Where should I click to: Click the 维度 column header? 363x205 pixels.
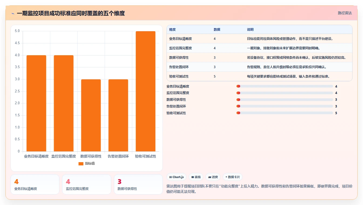pyautogui.click(x=172, y=30)
